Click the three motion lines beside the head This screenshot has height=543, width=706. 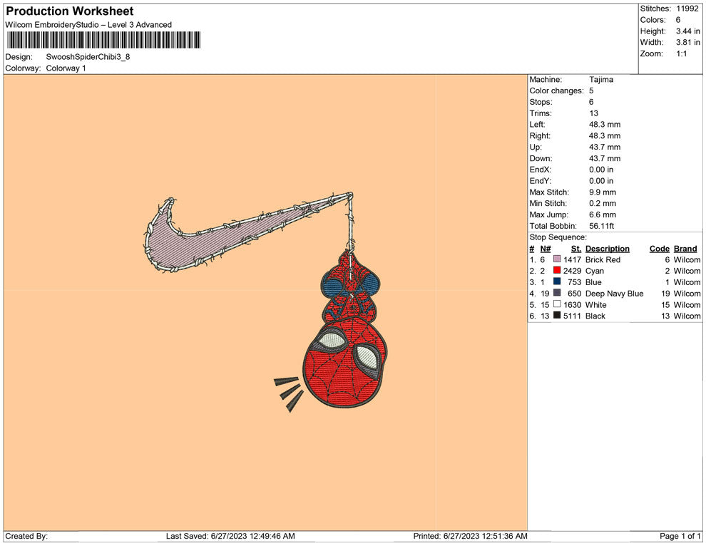(x=290, y=393)
